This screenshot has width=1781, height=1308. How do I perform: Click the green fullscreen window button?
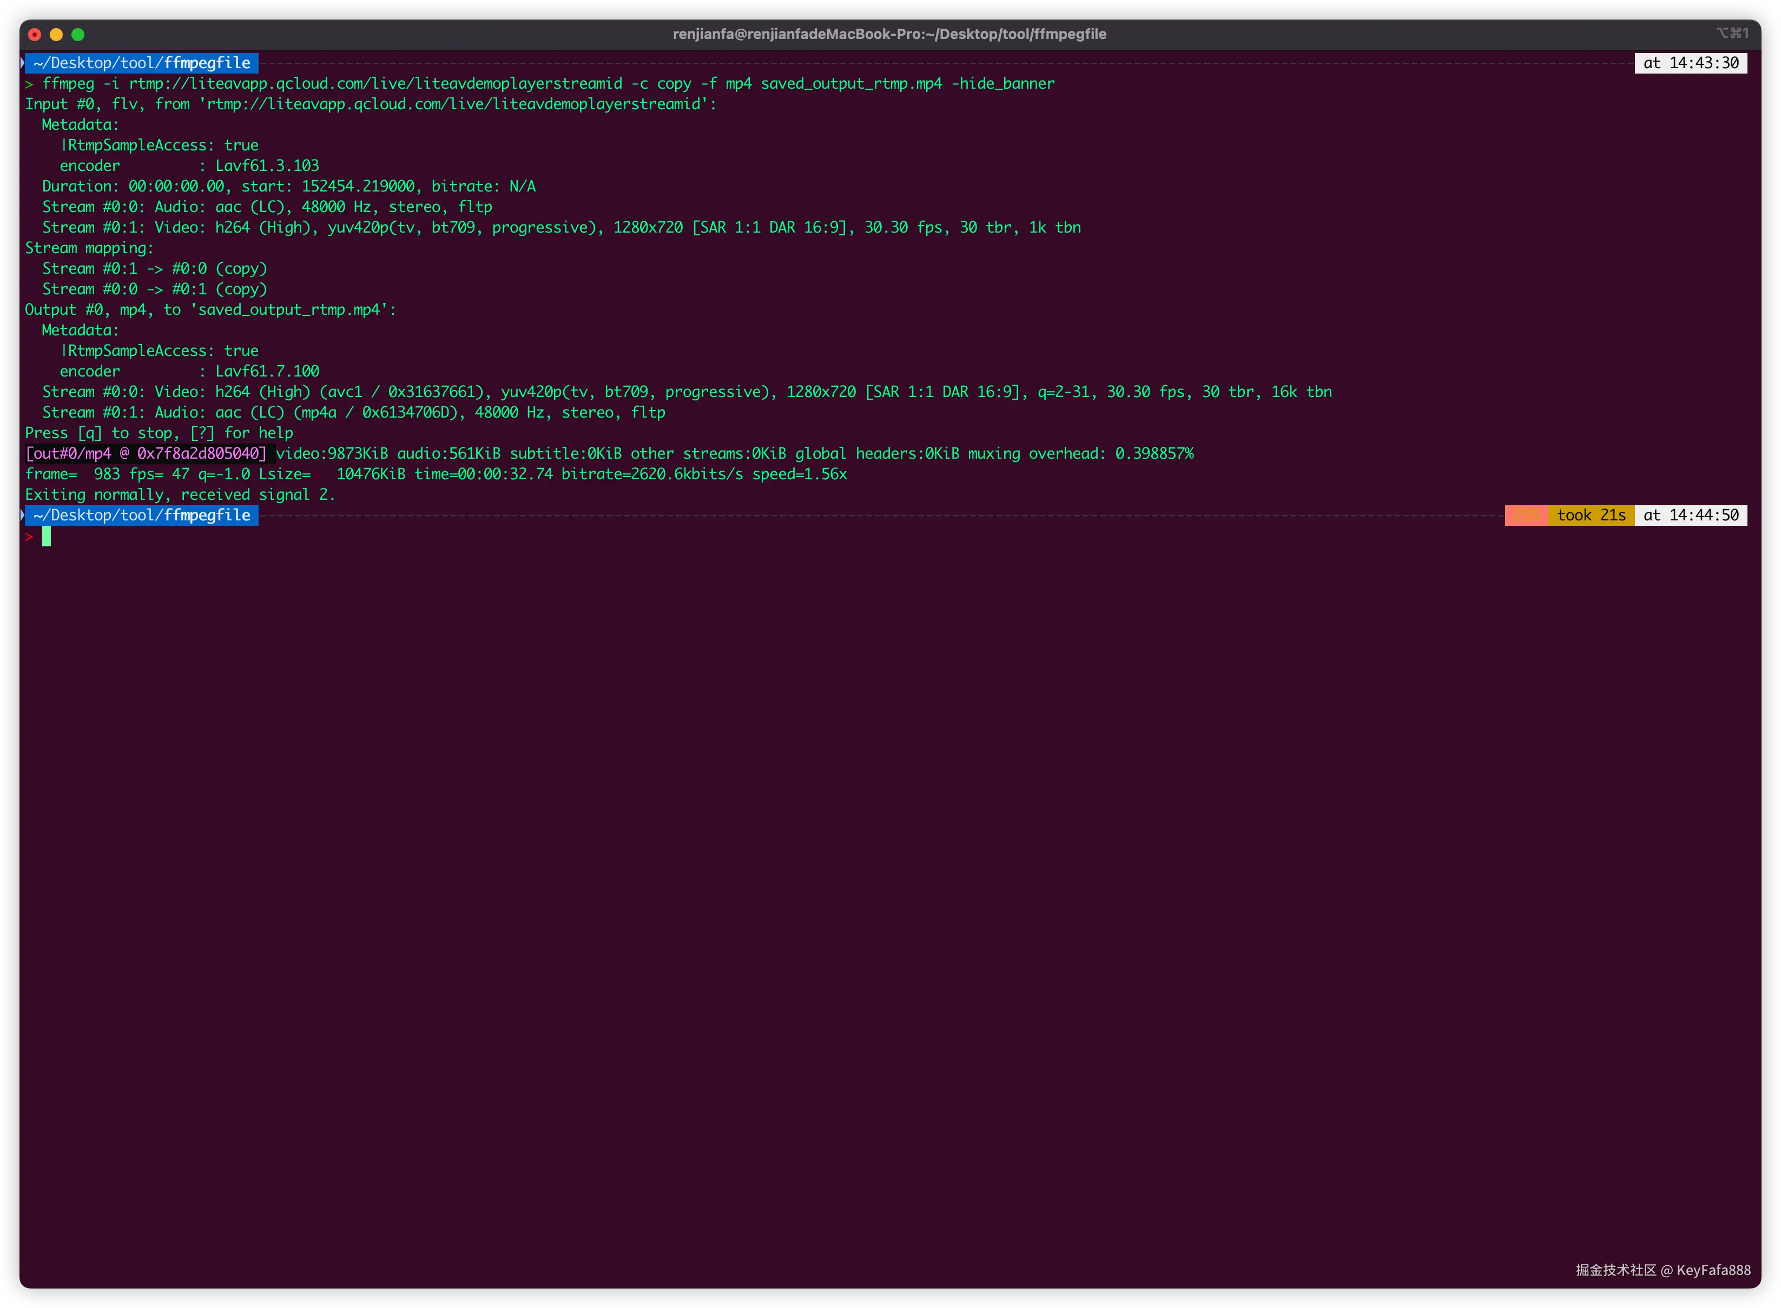tap(77, 34)
